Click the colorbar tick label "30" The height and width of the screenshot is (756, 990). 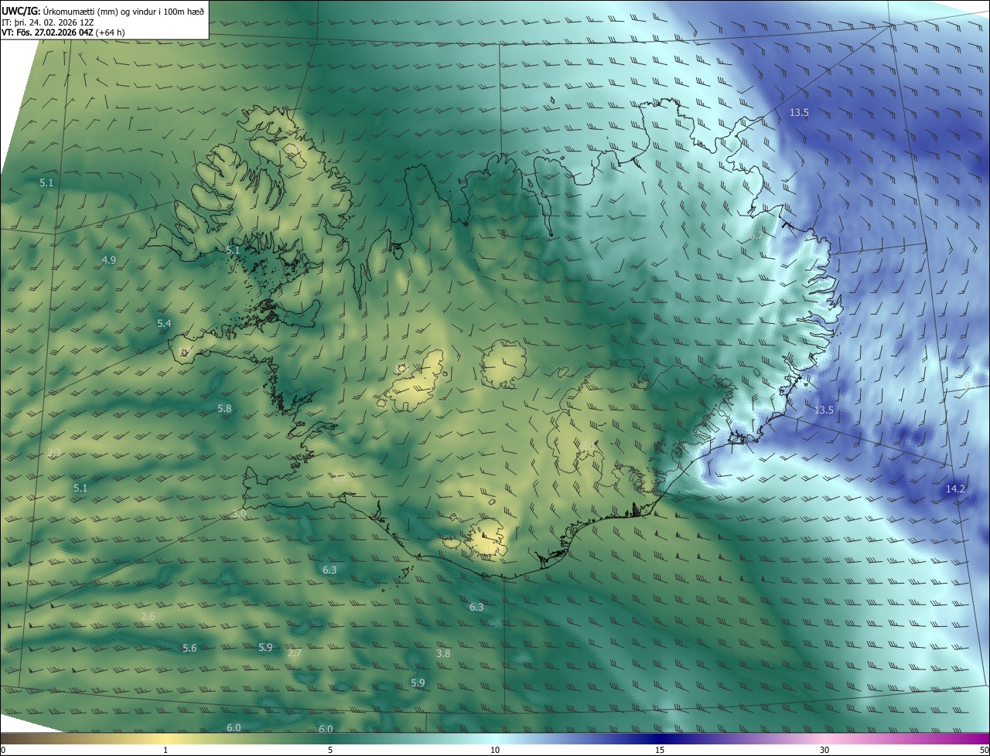tap(824, 750)
